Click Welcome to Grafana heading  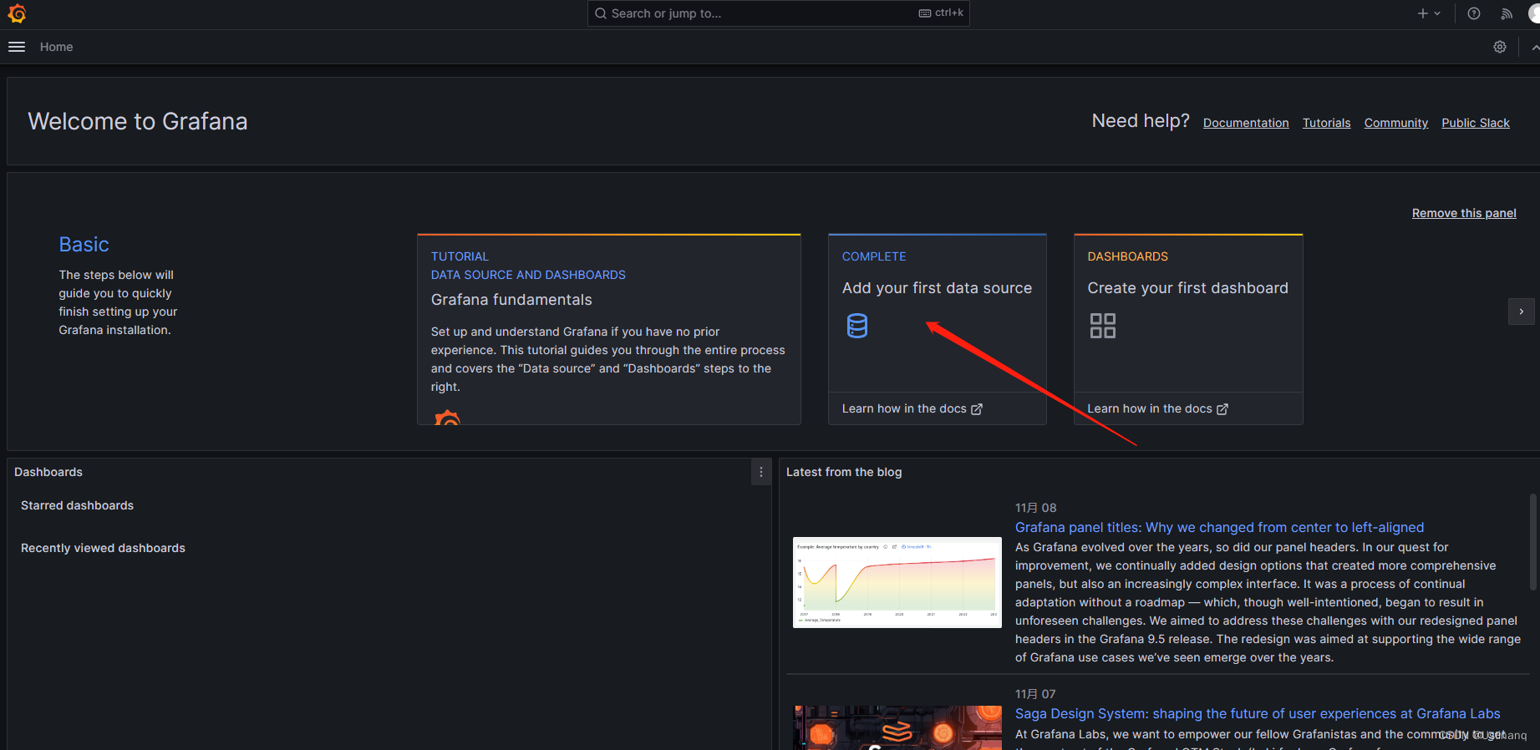138,121
